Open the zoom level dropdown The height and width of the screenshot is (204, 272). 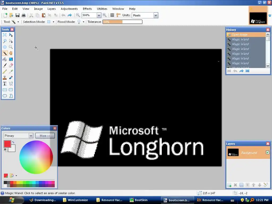(99, 15)
